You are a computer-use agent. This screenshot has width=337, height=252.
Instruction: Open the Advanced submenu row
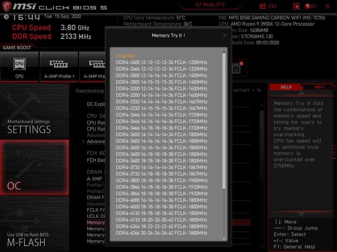coord(96,141)
